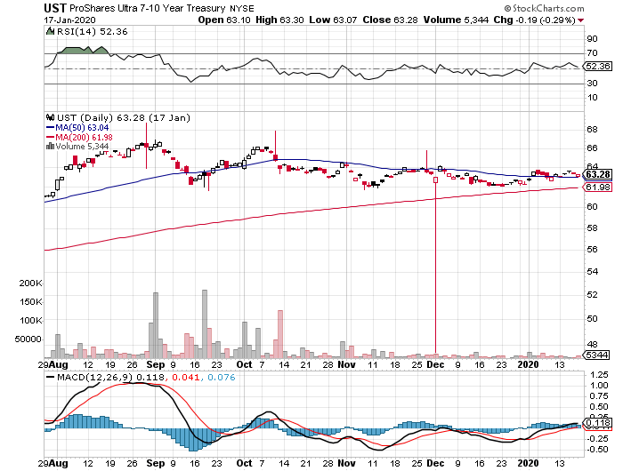
Task: Click the black MACD line marker in legend
Action: (50, 377)
